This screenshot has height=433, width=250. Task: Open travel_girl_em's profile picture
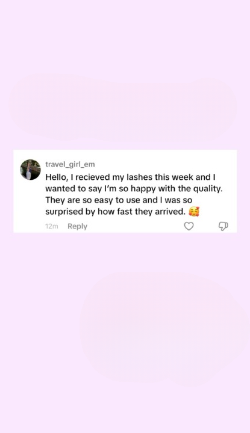pyautogui.click(x=30, y=170)
